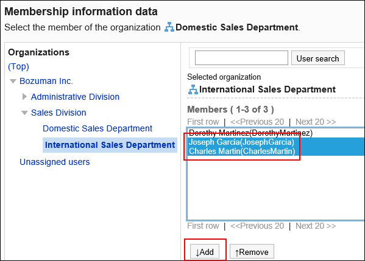Click the organization icon beside International Sales Department
Screen dimensions: 365x261
click(193, 89)
